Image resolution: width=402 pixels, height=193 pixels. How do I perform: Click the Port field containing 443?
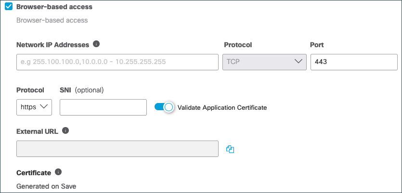click(354, 62)
